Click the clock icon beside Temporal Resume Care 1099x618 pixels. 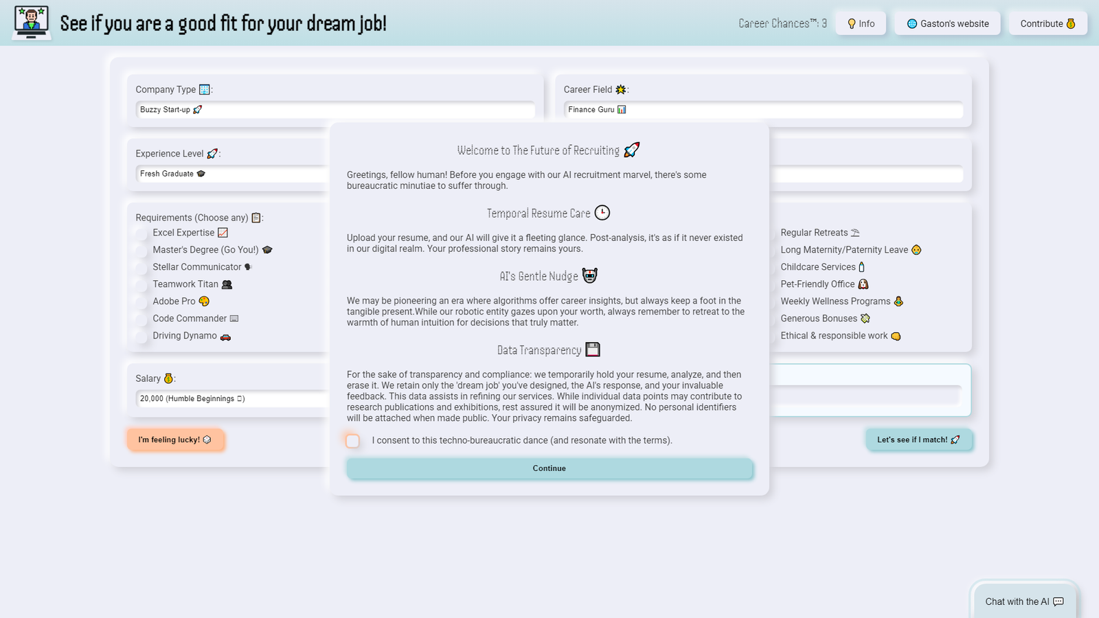tap(602, 213)
